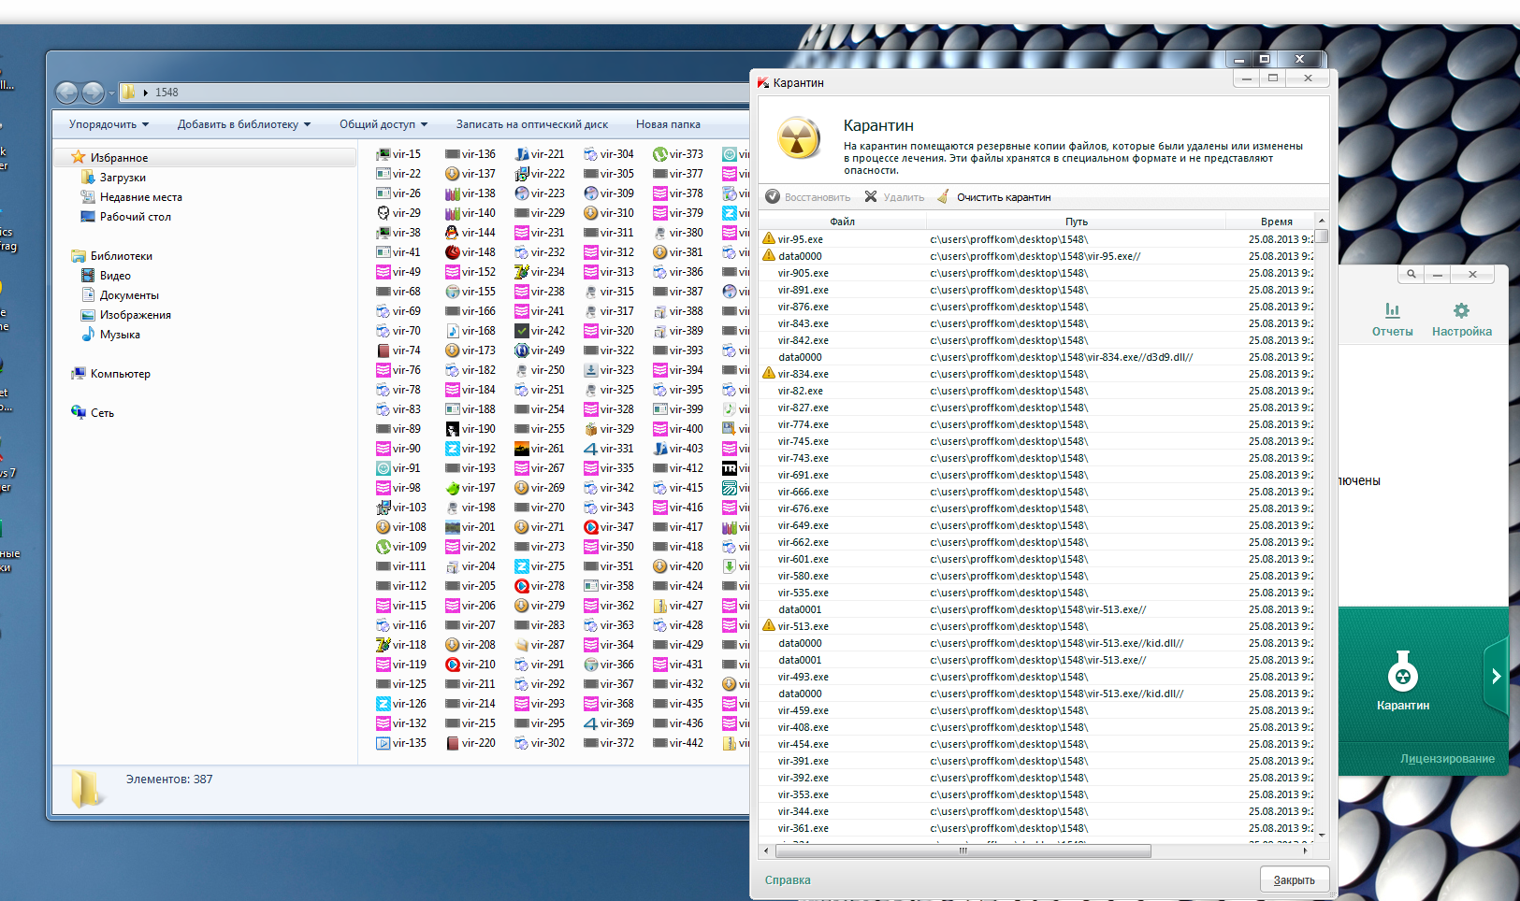Screen dimensions: 1520x901
Task: Open the Настройка gear icon
Action: (1461, 310)
